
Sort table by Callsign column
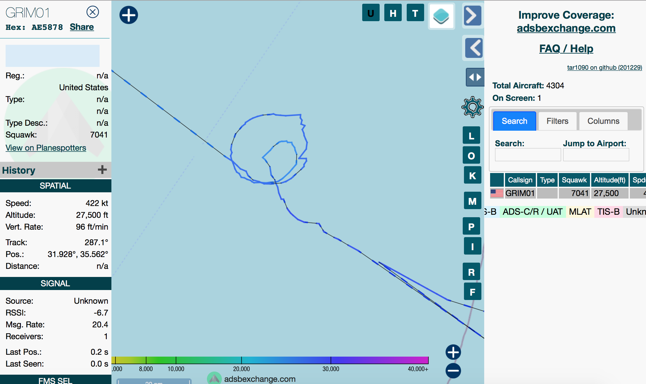520,180
